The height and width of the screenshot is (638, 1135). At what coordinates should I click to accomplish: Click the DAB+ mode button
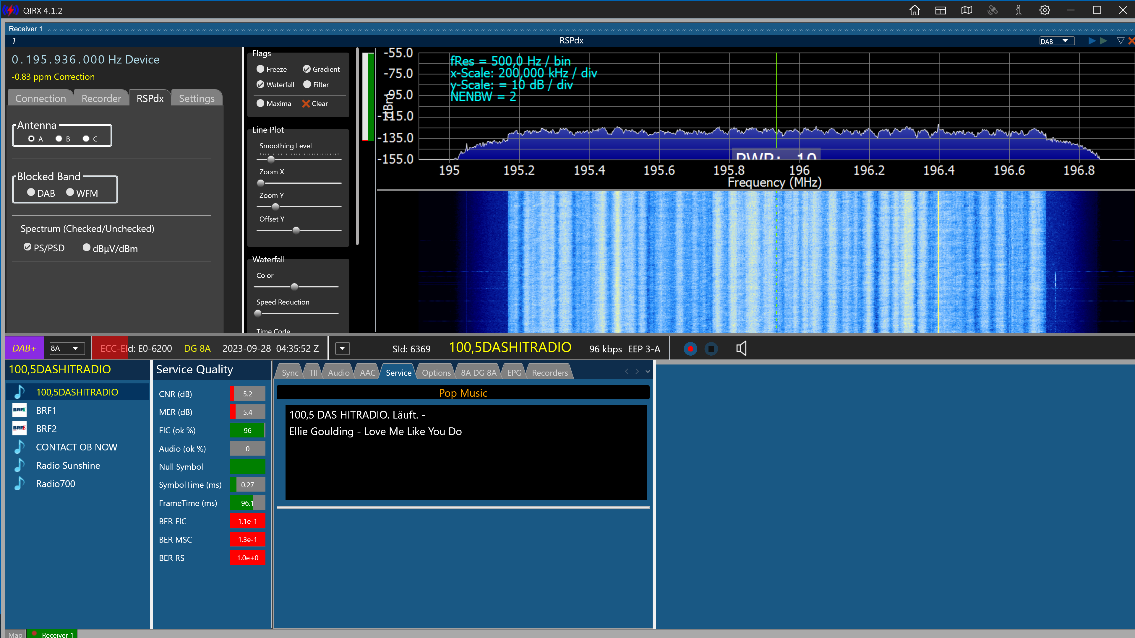tap(24, 348)
